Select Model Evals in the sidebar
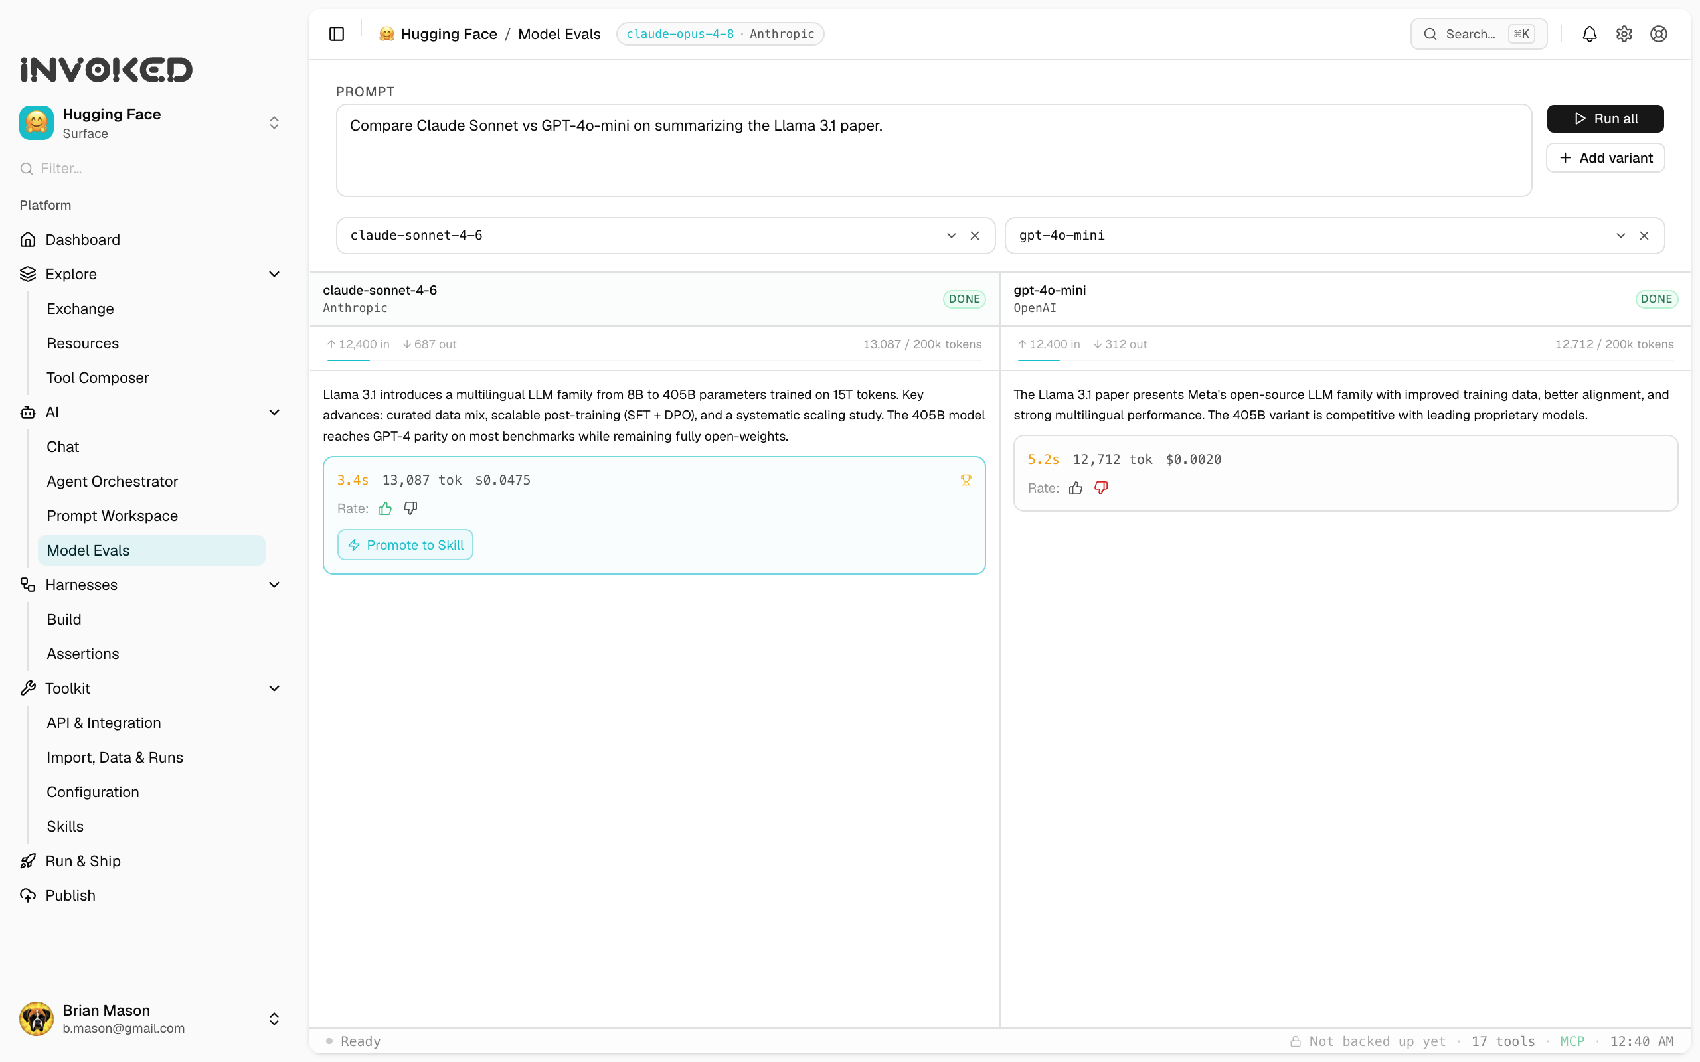This screenshot has height=1062, width=1700. tap(151, 550)
